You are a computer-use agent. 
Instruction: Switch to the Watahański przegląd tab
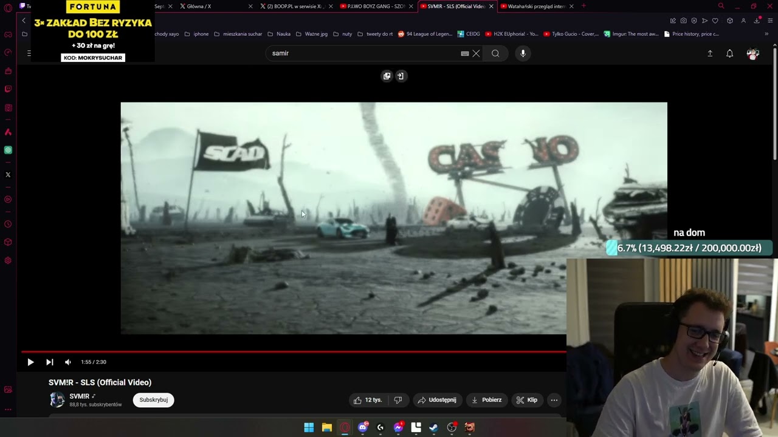(x=537, y=6)
